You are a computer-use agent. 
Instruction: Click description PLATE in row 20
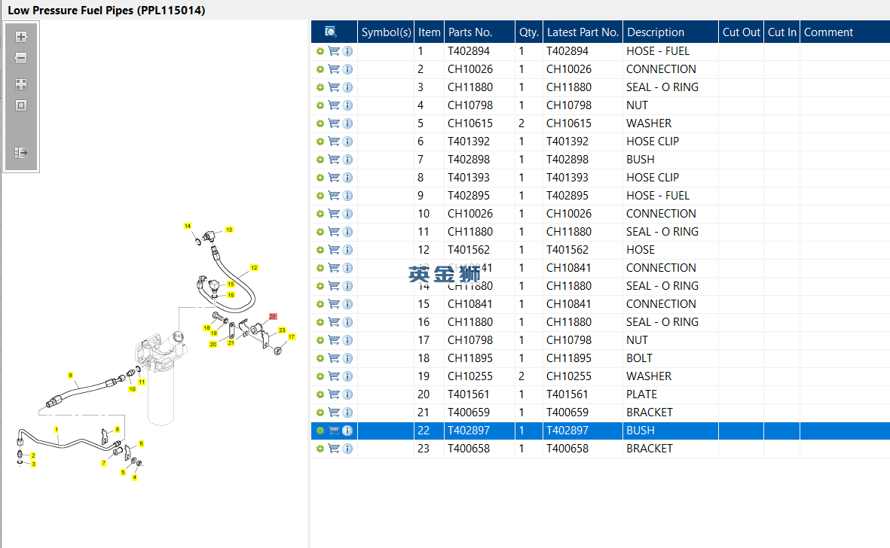pyautogui.click(x=642, y=394)
